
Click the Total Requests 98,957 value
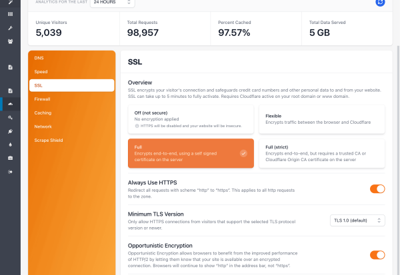point(143,33)
